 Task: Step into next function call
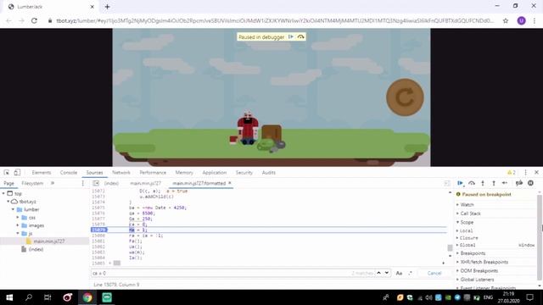tap(483, 183)
